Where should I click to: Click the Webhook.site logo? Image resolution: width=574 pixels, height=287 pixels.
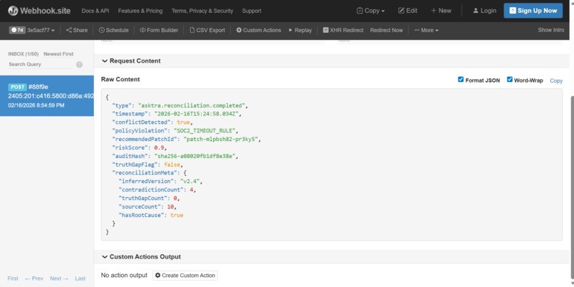click(39, 11)
